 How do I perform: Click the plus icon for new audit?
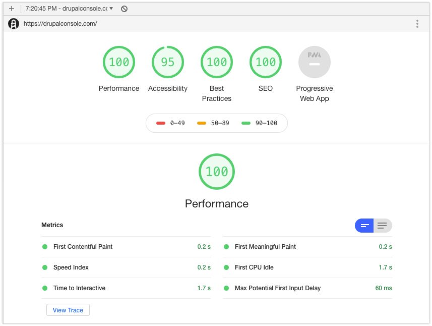(12, 9)
